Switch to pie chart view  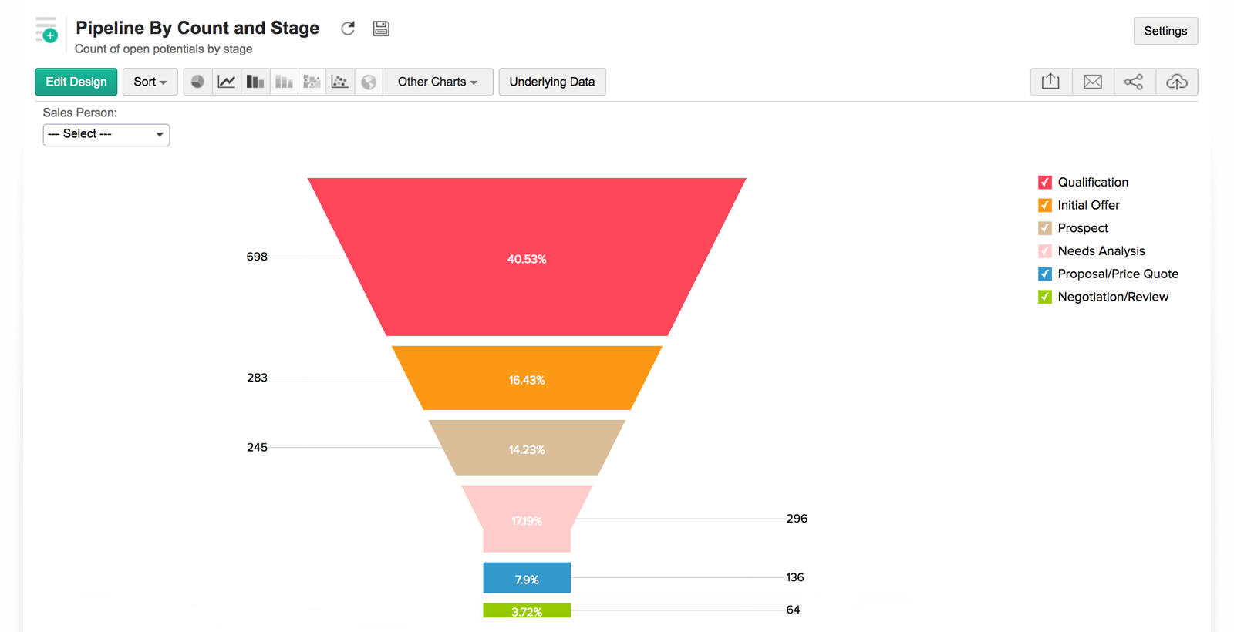(x=197, y=82)
